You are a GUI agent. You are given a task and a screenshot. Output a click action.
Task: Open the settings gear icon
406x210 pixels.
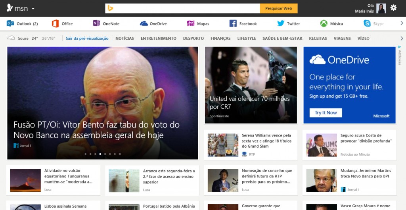tap(393, 8)
